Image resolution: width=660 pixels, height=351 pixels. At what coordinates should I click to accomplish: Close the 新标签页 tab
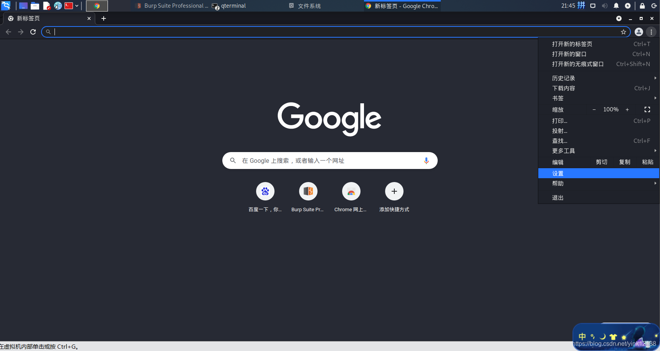(89, 18)
